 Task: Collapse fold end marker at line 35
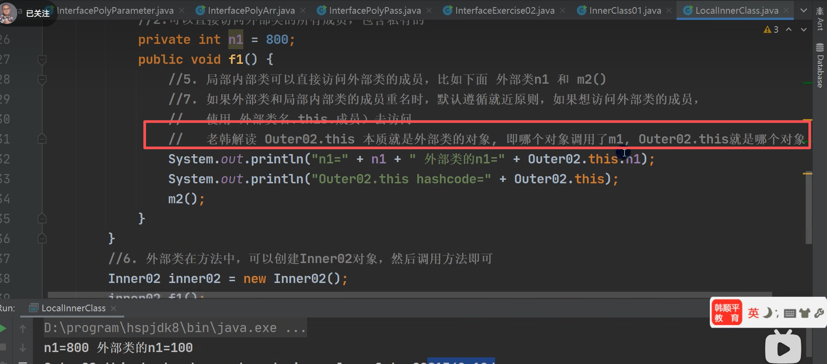coord(42,218)
